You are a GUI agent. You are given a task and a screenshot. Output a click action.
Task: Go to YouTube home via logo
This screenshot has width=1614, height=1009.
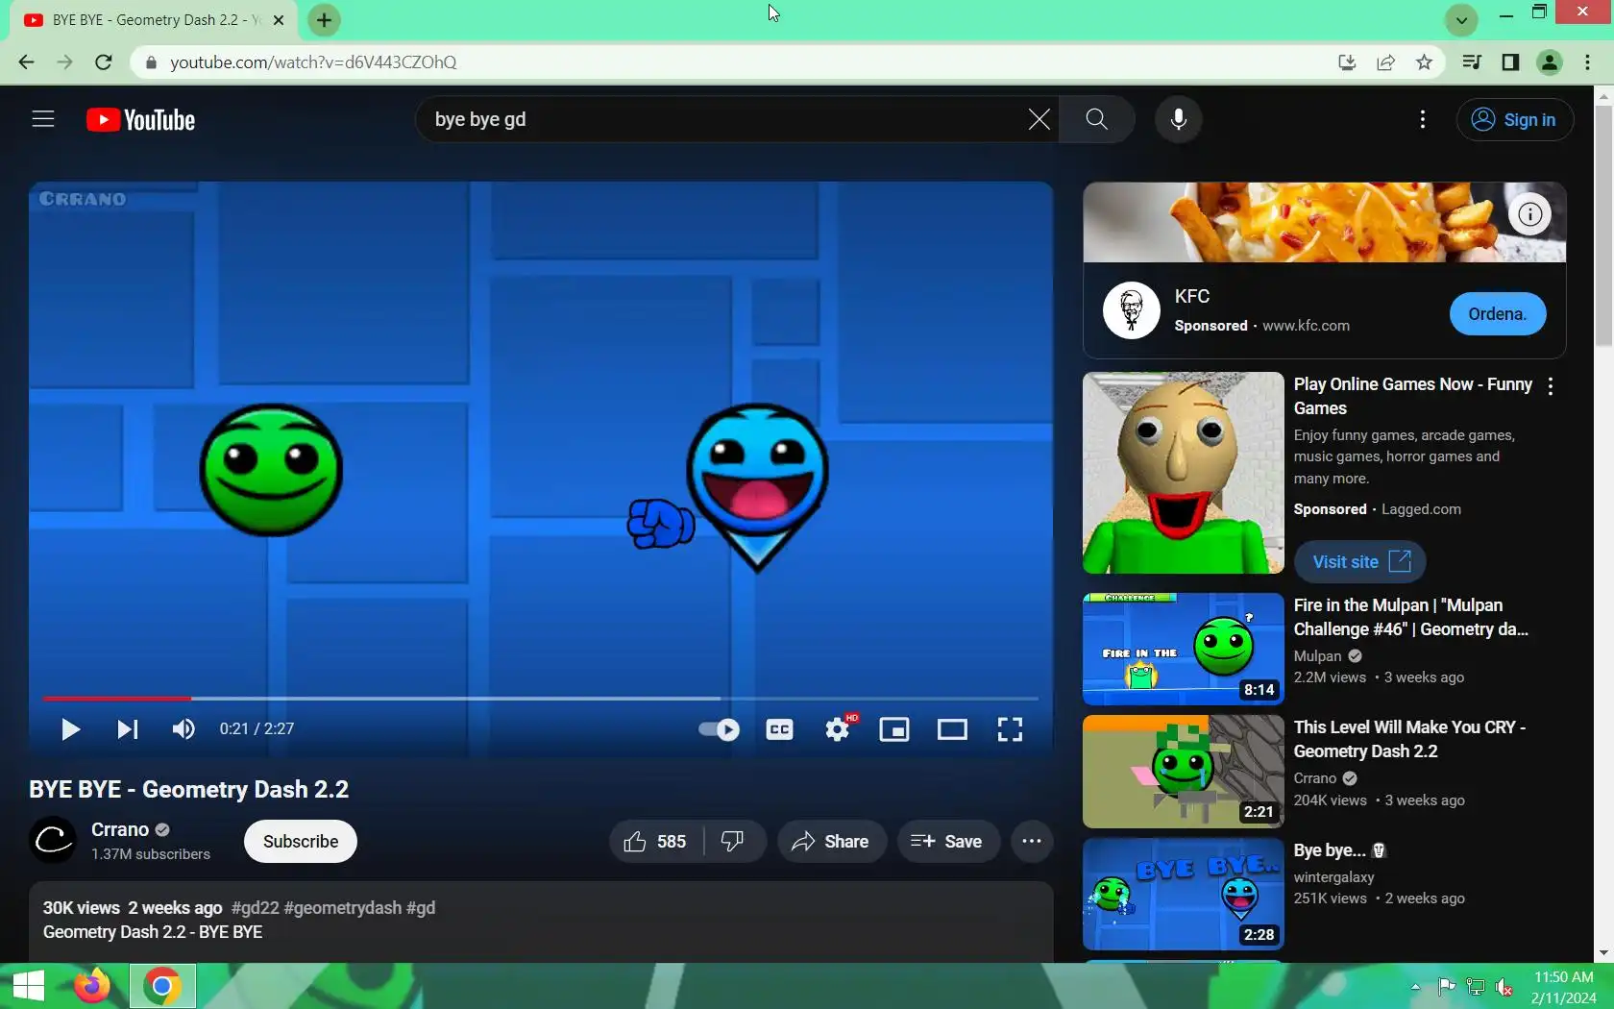140,119
